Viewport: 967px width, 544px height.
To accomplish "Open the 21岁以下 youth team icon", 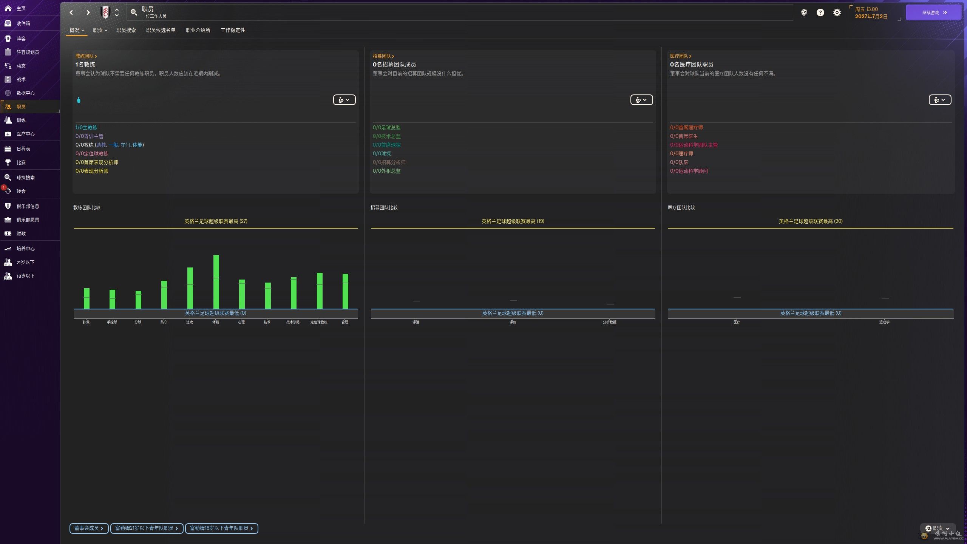I will click(8, 262).
